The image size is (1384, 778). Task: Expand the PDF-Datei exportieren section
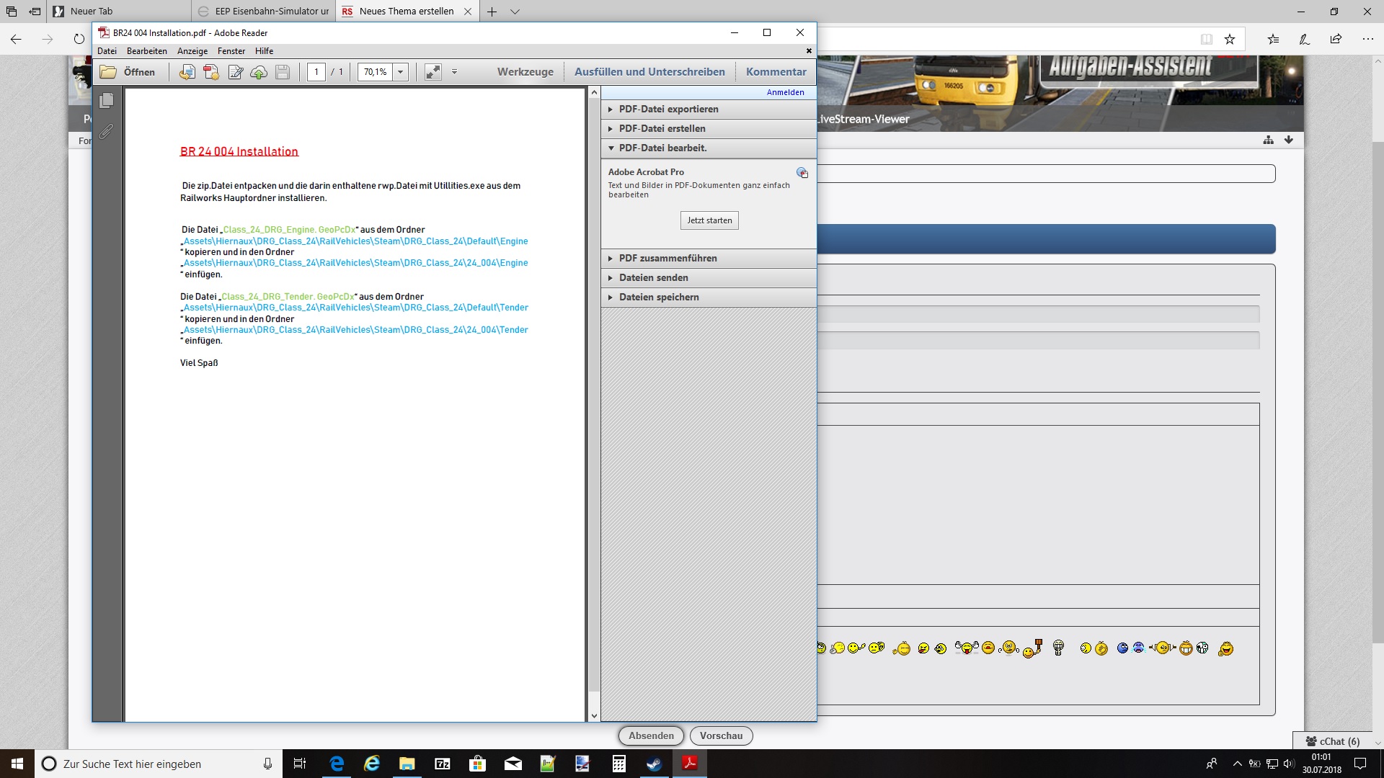click(668, 109)
